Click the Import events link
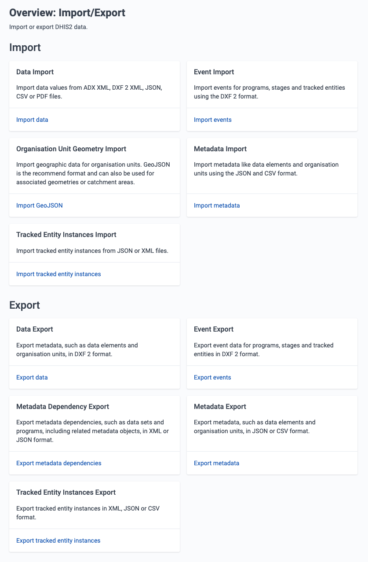This screenshot has height=562, width=368. tap(213, 120)
